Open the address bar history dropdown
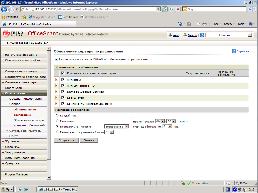Screen dimensions: 258x193 coord(159,9)
